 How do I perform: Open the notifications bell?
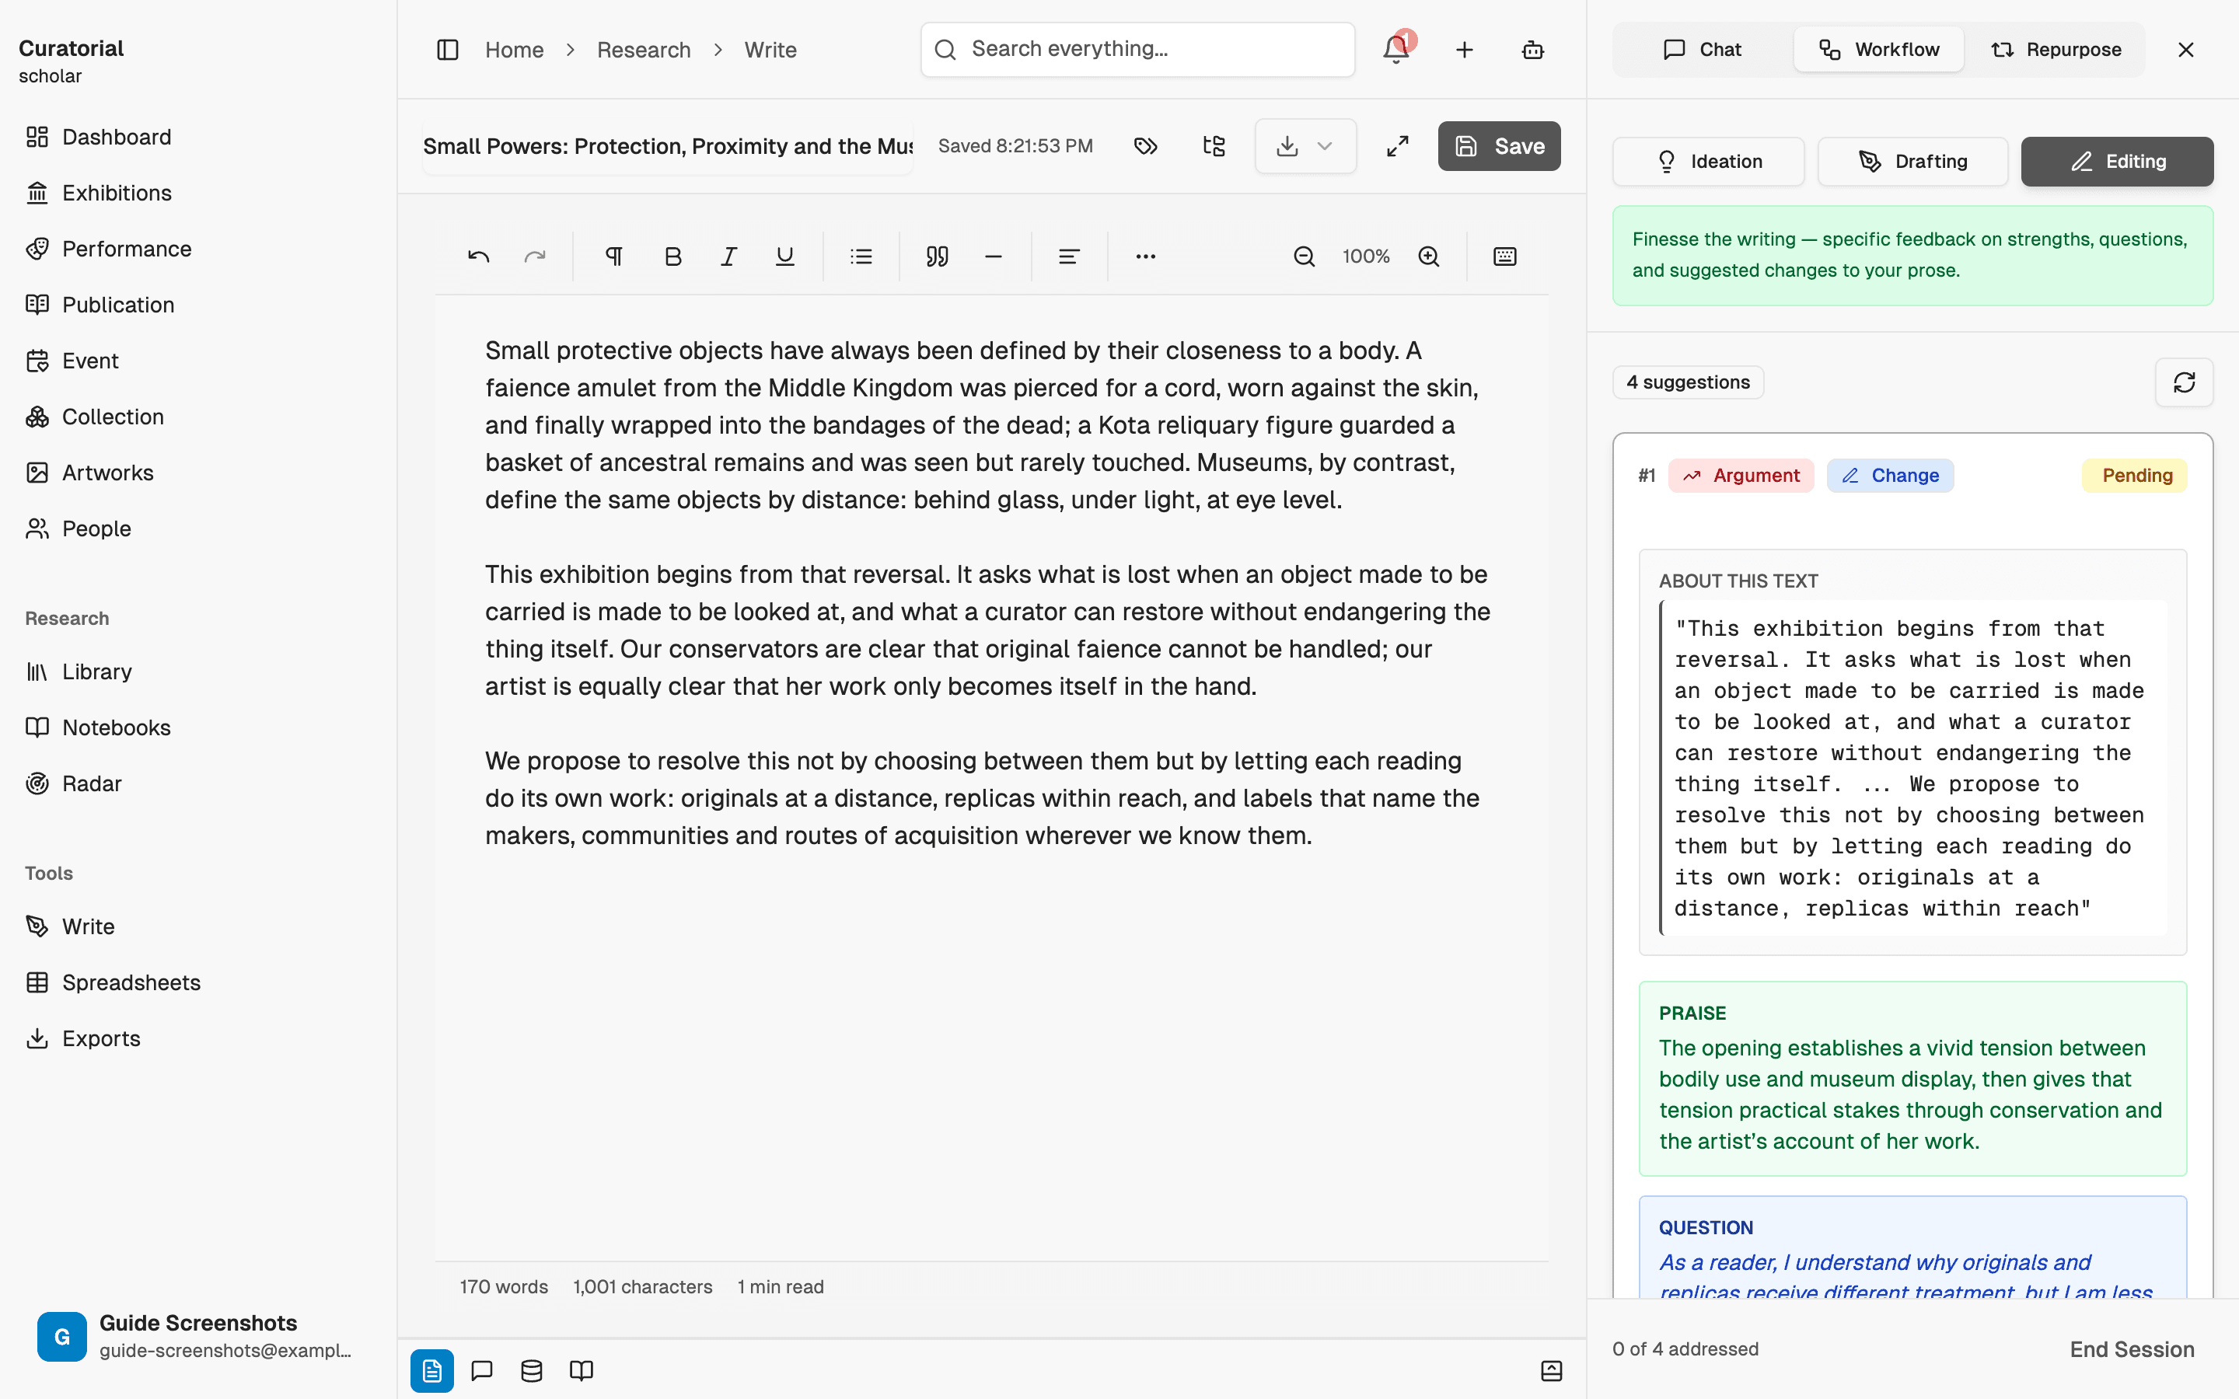1396,50
